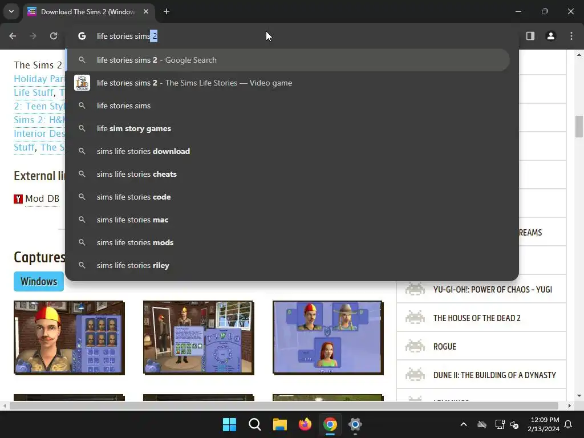Open YU-GI-OH!: Power of Chaos - Yugi

coord(492,289)
